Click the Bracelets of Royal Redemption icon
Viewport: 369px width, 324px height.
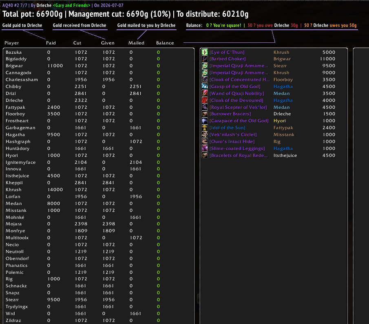click(x=205, y=155)
